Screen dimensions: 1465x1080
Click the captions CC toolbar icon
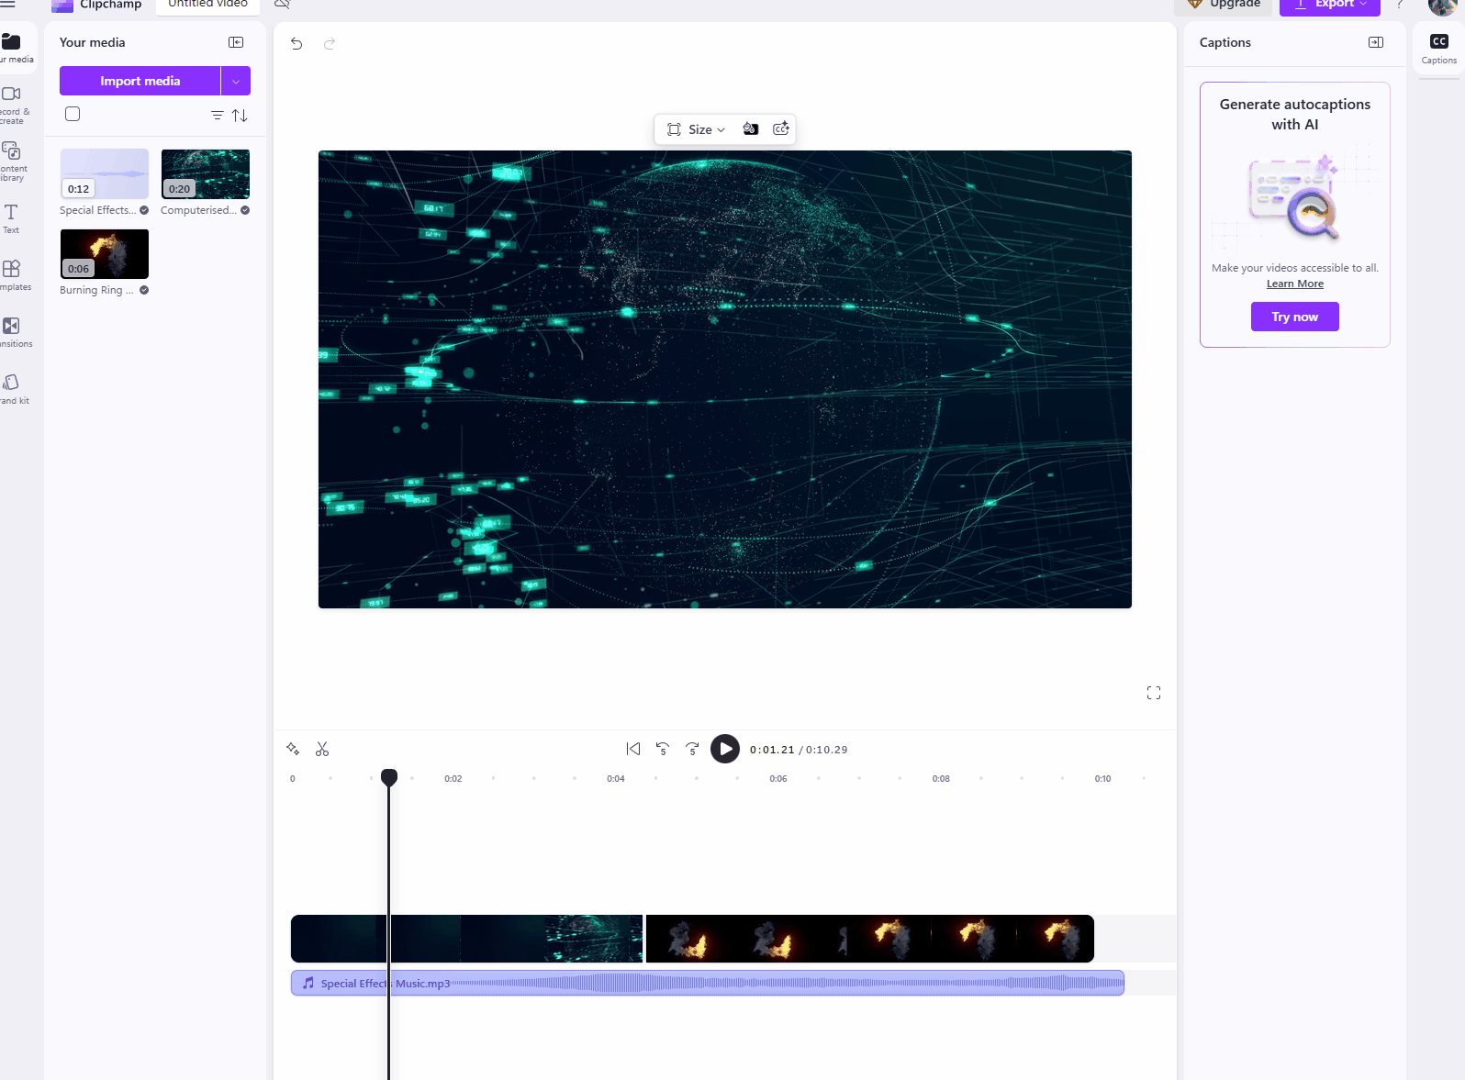click(781, 129)
